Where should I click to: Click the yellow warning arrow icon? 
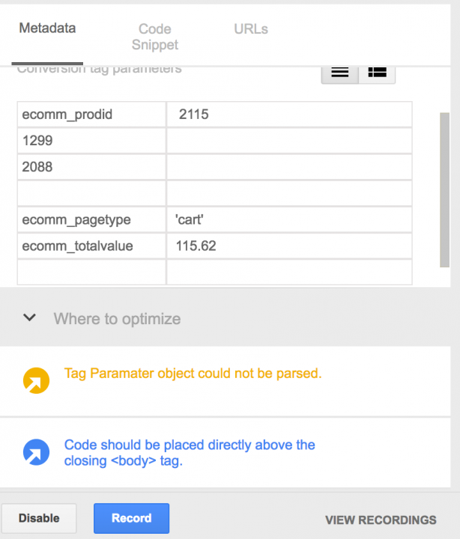click(36, 380)
